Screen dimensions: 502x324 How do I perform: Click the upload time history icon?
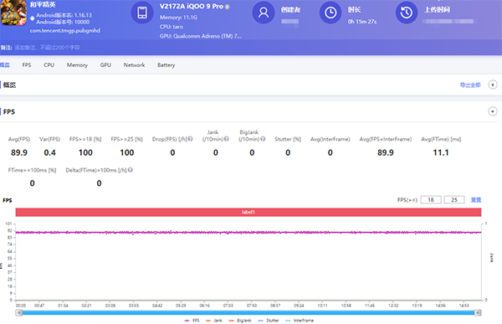[407, 13]
